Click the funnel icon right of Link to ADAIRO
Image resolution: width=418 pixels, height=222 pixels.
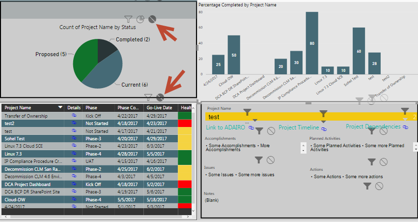click(x=259, y=130)
